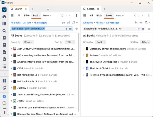The height and width of the screenshot is (117, 153).
Task: Open left panel kebab options menu
Action: coord(76,15)
